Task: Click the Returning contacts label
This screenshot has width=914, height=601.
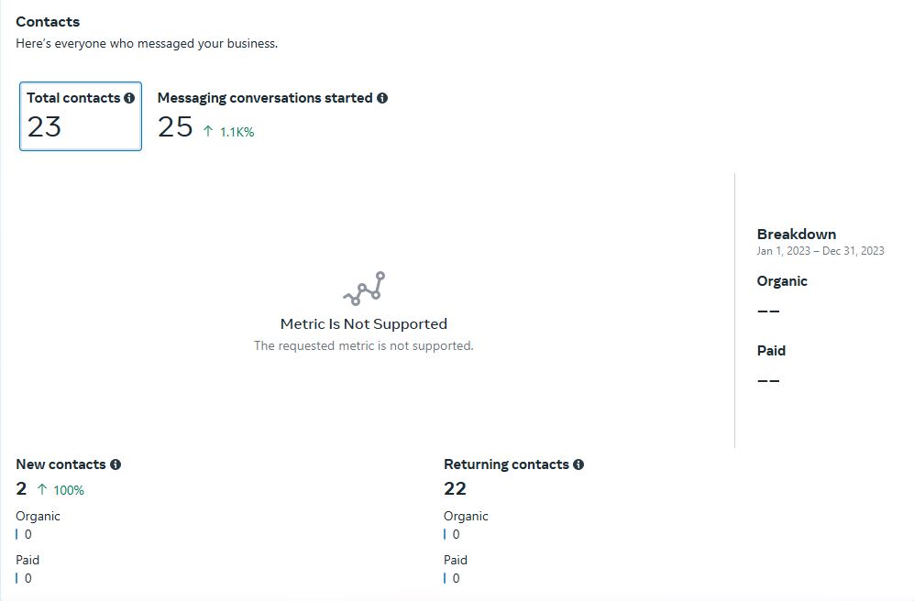Action: pos(506,464)
